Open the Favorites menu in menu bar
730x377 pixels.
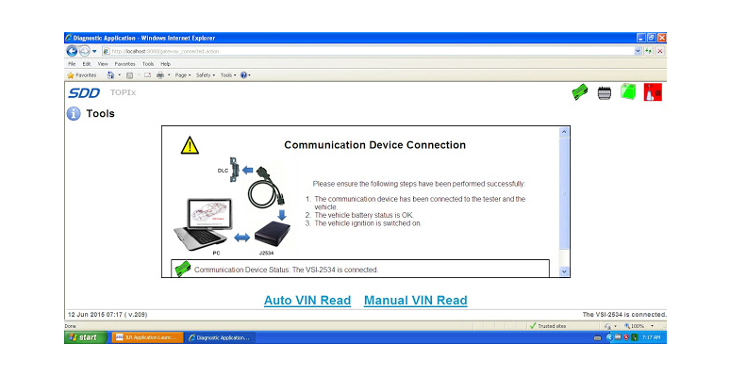[124, 64]
